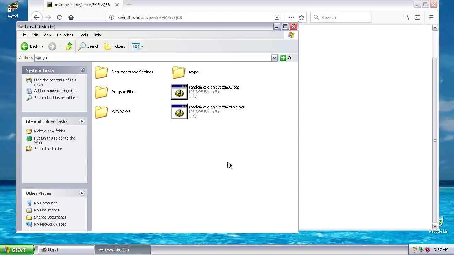Screen dimensions: 454x255
Task: Open the browser Library icon
Action: (x=406, y=17)
